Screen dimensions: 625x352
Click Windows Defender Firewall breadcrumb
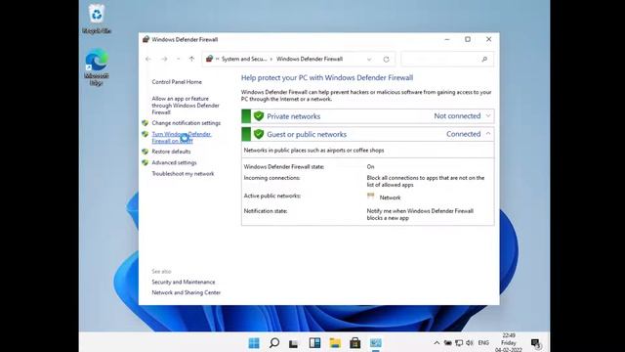point(310,59)
